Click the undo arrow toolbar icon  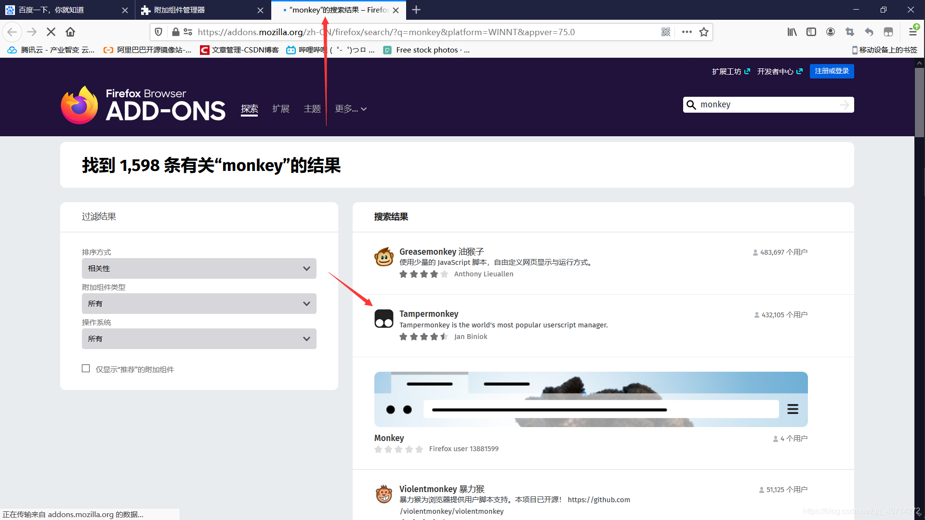point(869,32)
